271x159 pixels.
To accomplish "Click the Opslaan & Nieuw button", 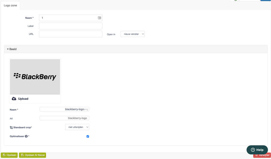I will [x=33, y=155].
